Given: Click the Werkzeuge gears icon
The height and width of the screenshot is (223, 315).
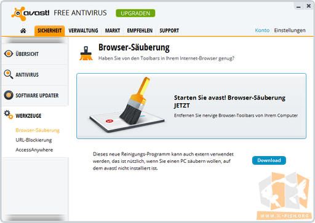Looking at the screenshot, I should coord(9,115).
